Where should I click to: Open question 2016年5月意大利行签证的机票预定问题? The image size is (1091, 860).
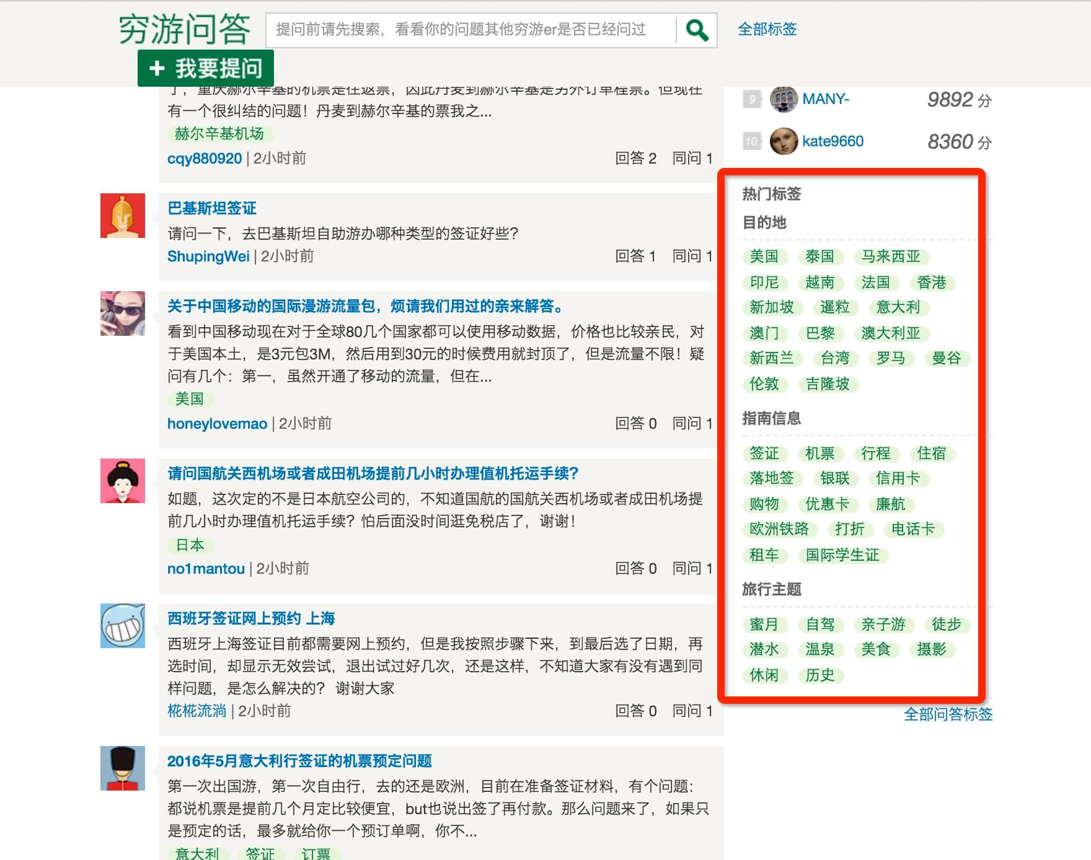tap(299, 761)
